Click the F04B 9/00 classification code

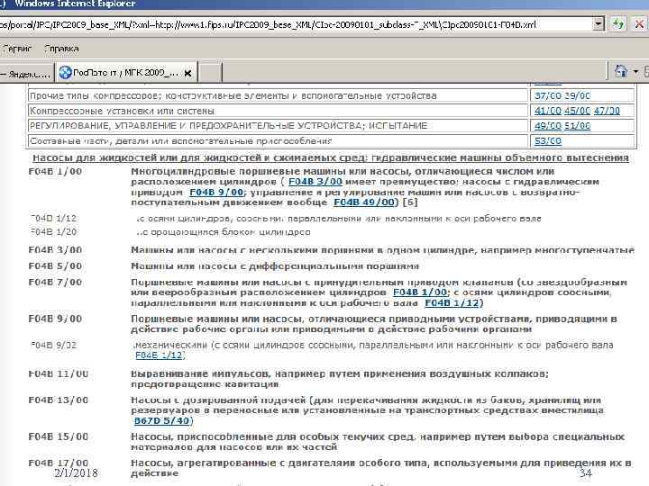(55, 319)
